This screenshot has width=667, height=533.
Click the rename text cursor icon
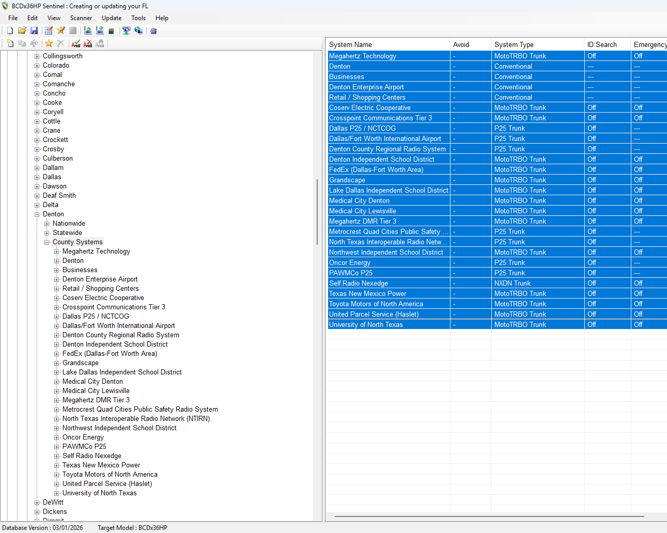[34, 43]
